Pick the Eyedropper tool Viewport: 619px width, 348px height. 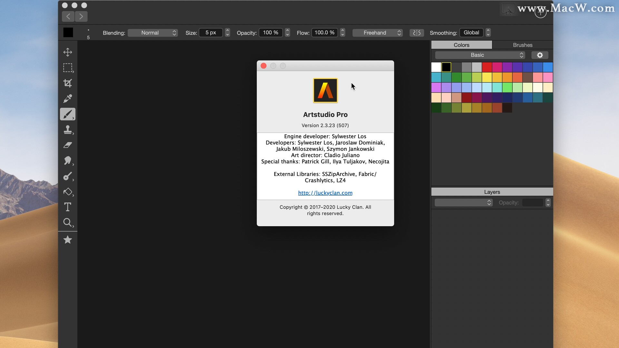pyautogui.click(x=68, y=99)
